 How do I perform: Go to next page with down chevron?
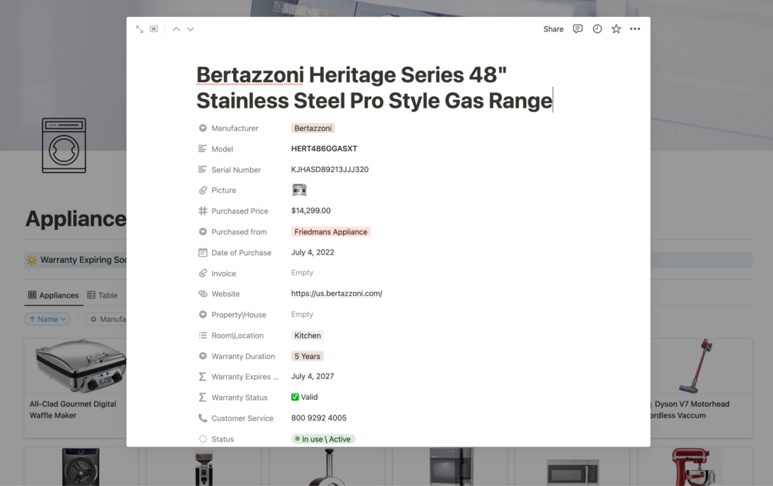coord(191,29)
